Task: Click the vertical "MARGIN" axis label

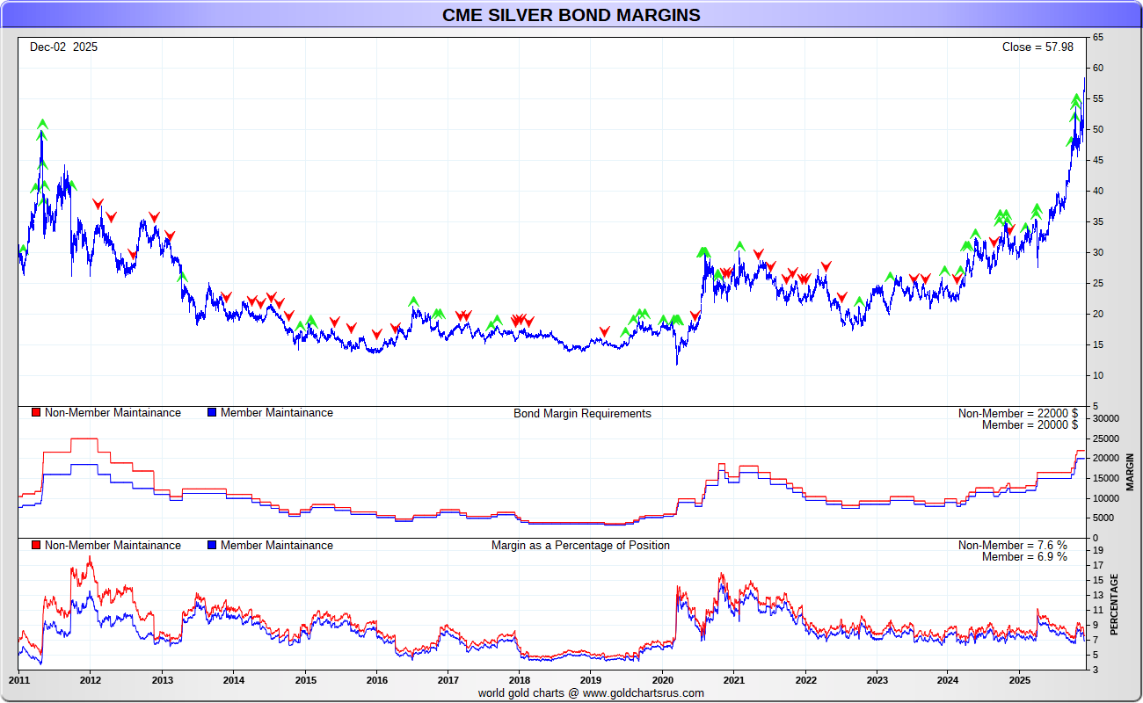Action: (1132, 473)
